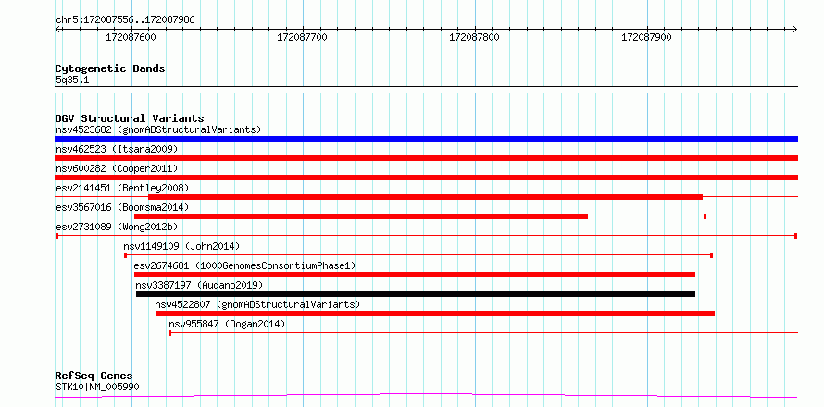Click the STK10|NM_005990 gene label

[x=98, y=388]
